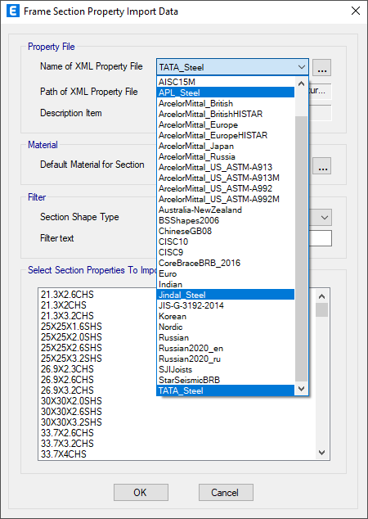
Task: Browse for XML property file button
Action: (x=321, y=67)
